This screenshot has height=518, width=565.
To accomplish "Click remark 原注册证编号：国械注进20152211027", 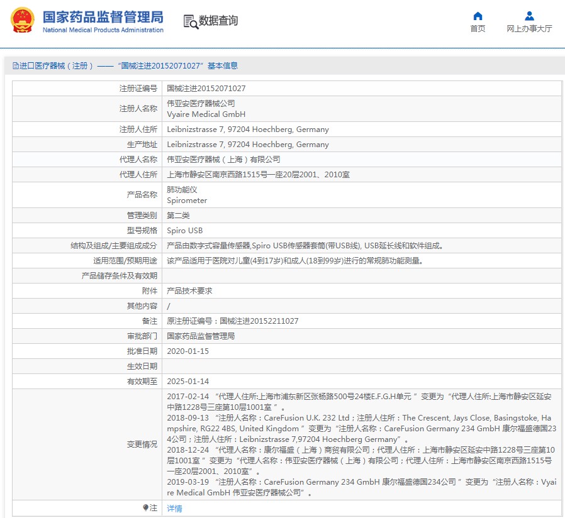I will (x=232, y=321).
